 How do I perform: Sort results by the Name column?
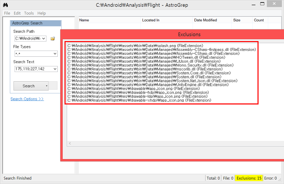[110, 20]
